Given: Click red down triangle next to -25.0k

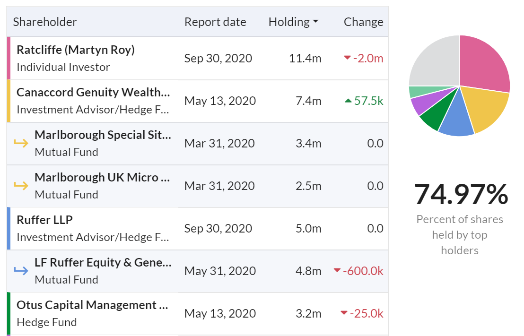Looking at the screenshot, I should click(344, 313).
